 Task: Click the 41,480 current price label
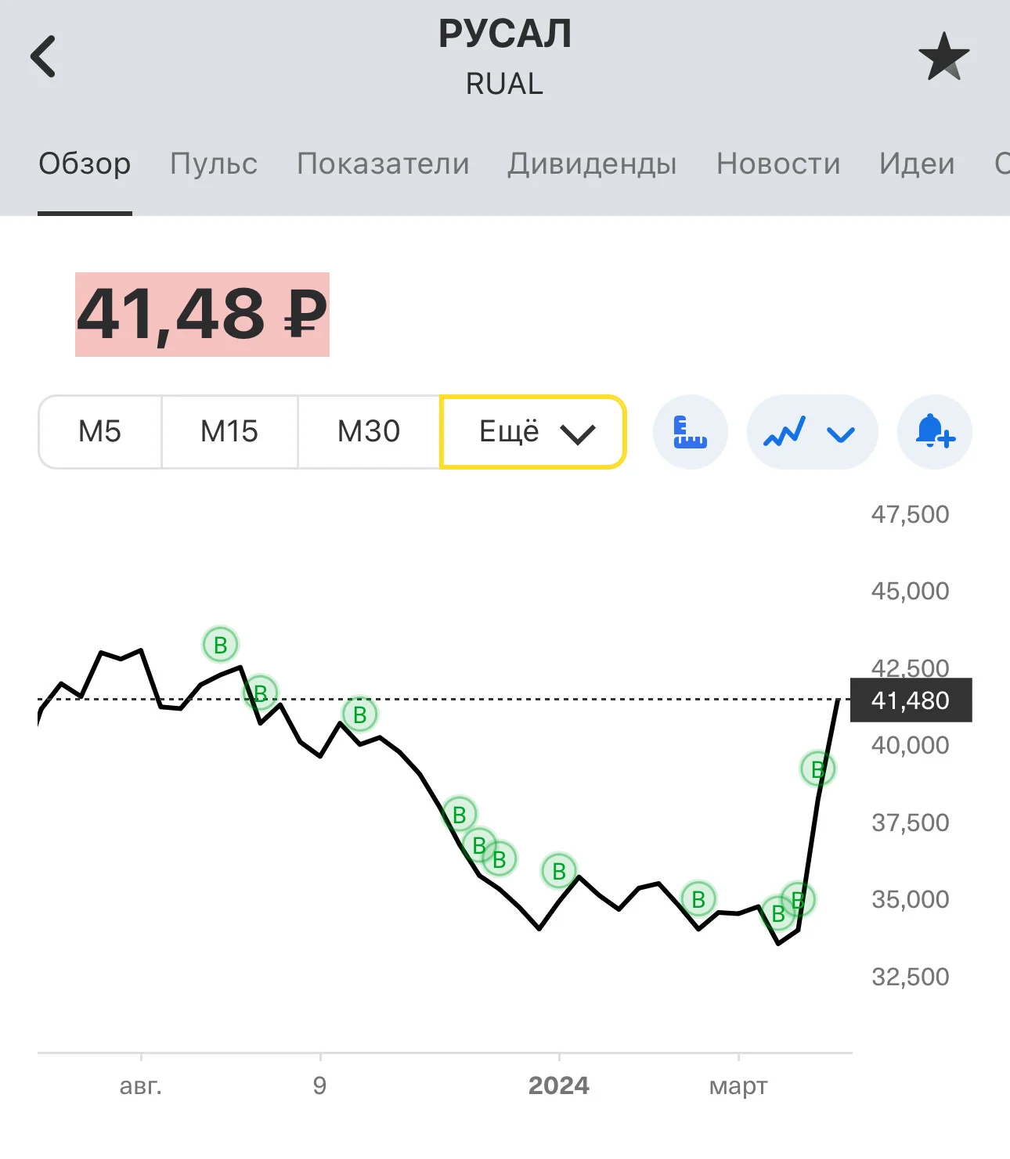coord(911,700)
